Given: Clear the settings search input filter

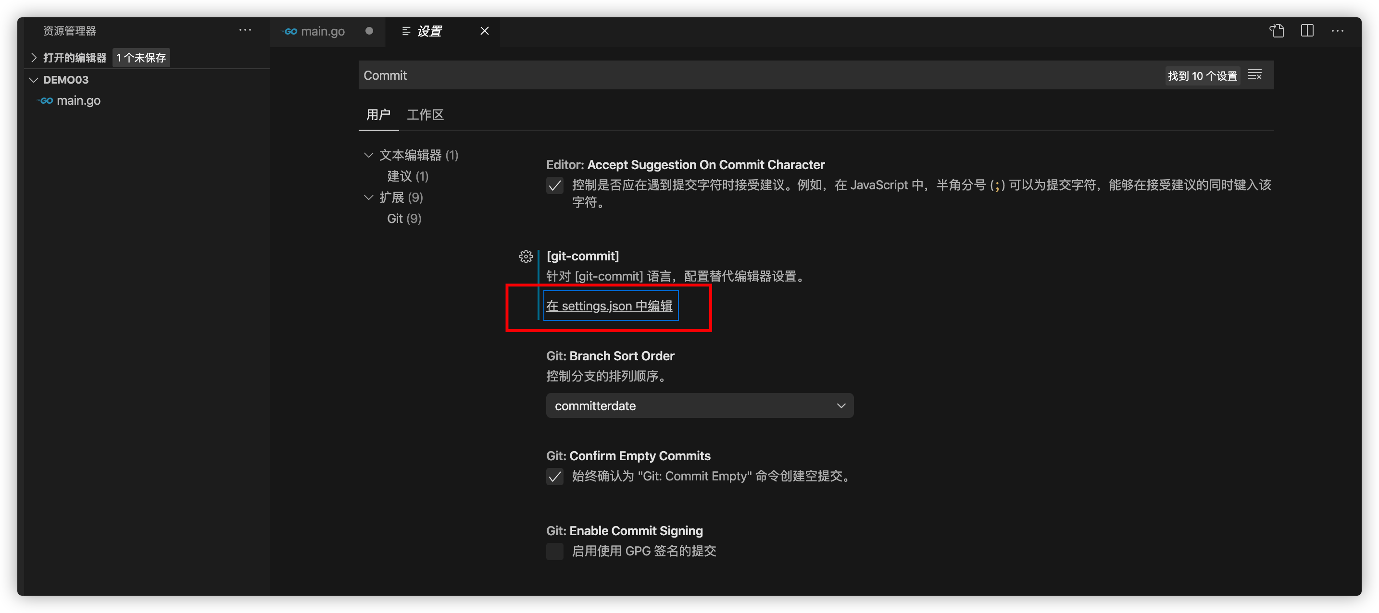Looking at the screenshot, I should coord(1255,75).
